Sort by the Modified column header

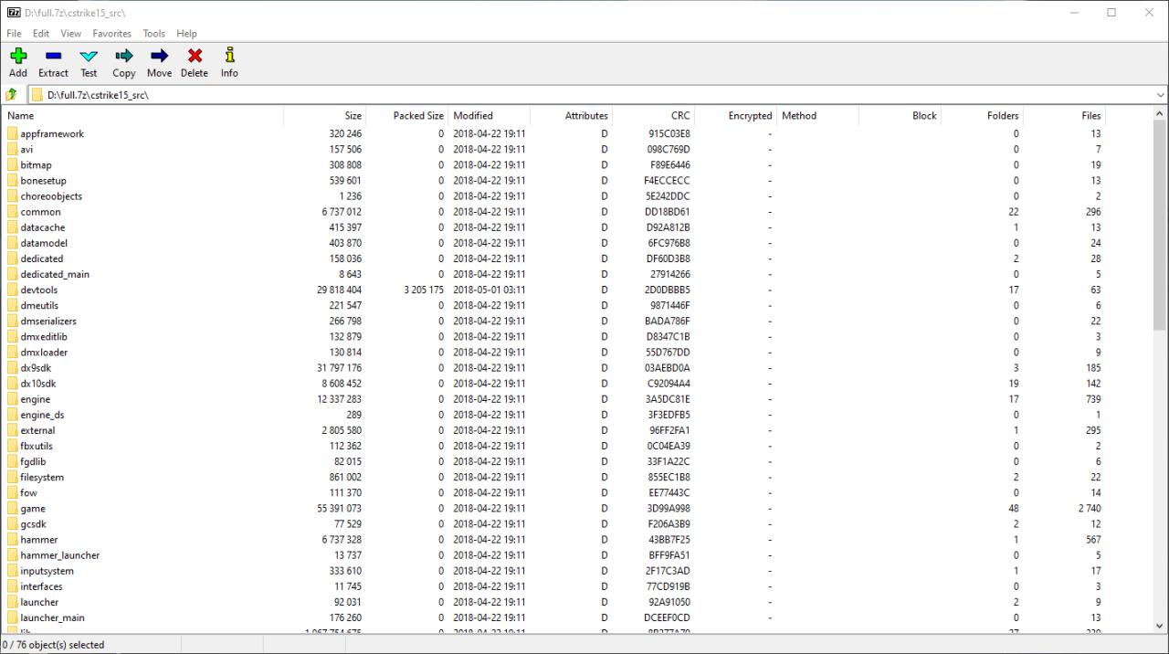click(x=473, y=116)
